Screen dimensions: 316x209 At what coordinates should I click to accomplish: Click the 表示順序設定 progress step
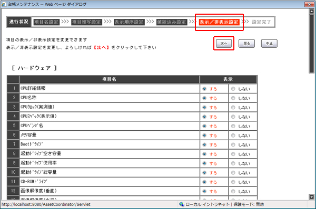pyautogui.click(x=129, y=22)
